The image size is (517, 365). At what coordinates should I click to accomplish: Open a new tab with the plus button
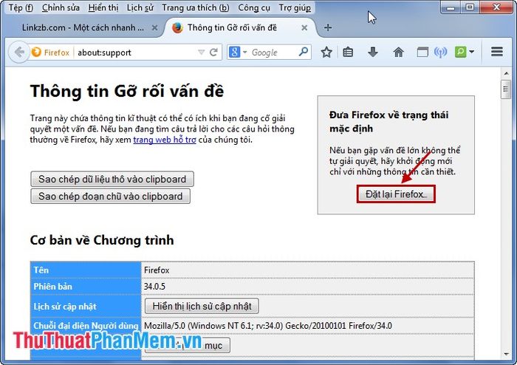pos(327,27)
